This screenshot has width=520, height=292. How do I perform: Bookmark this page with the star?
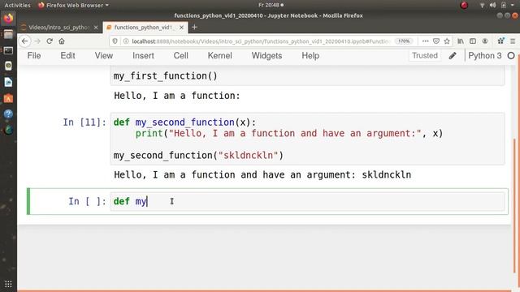tap(447, 41)
